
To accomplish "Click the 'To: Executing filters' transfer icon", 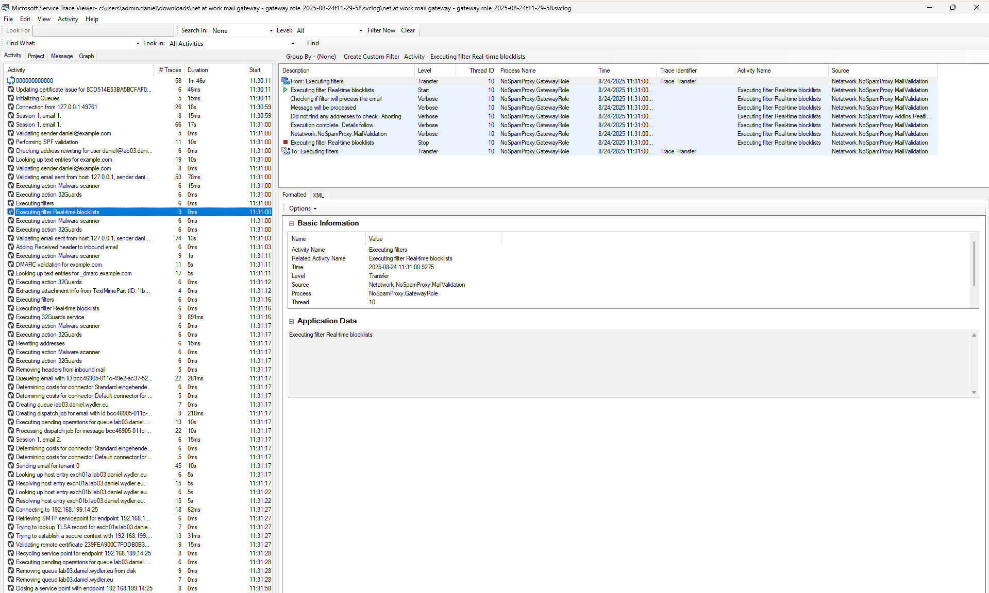I will pyautogui.click(x=286, y=151).
